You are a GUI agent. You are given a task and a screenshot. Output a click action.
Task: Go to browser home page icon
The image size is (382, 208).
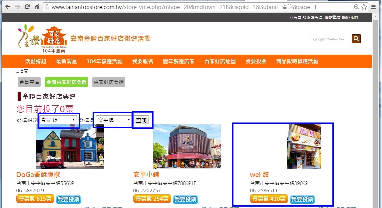pyautogui.click(x=37, y=7)
